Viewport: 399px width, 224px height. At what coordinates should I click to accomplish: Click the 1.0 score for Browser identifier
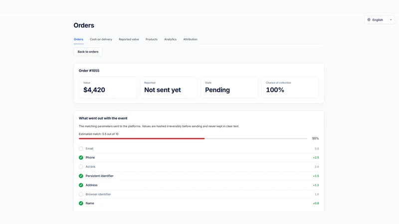[317, 194]
